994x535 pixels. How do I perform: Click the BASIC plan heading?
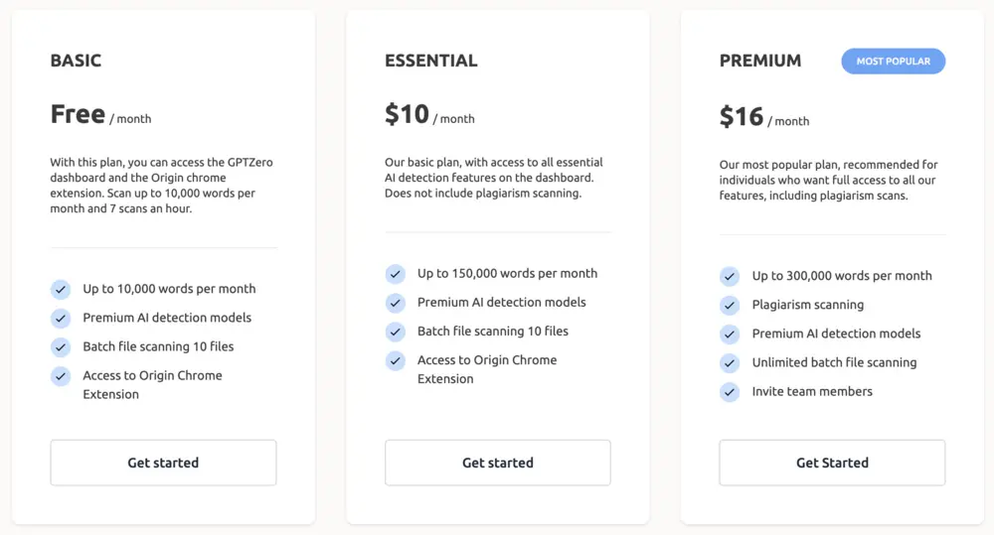click(x=76, y=62)
